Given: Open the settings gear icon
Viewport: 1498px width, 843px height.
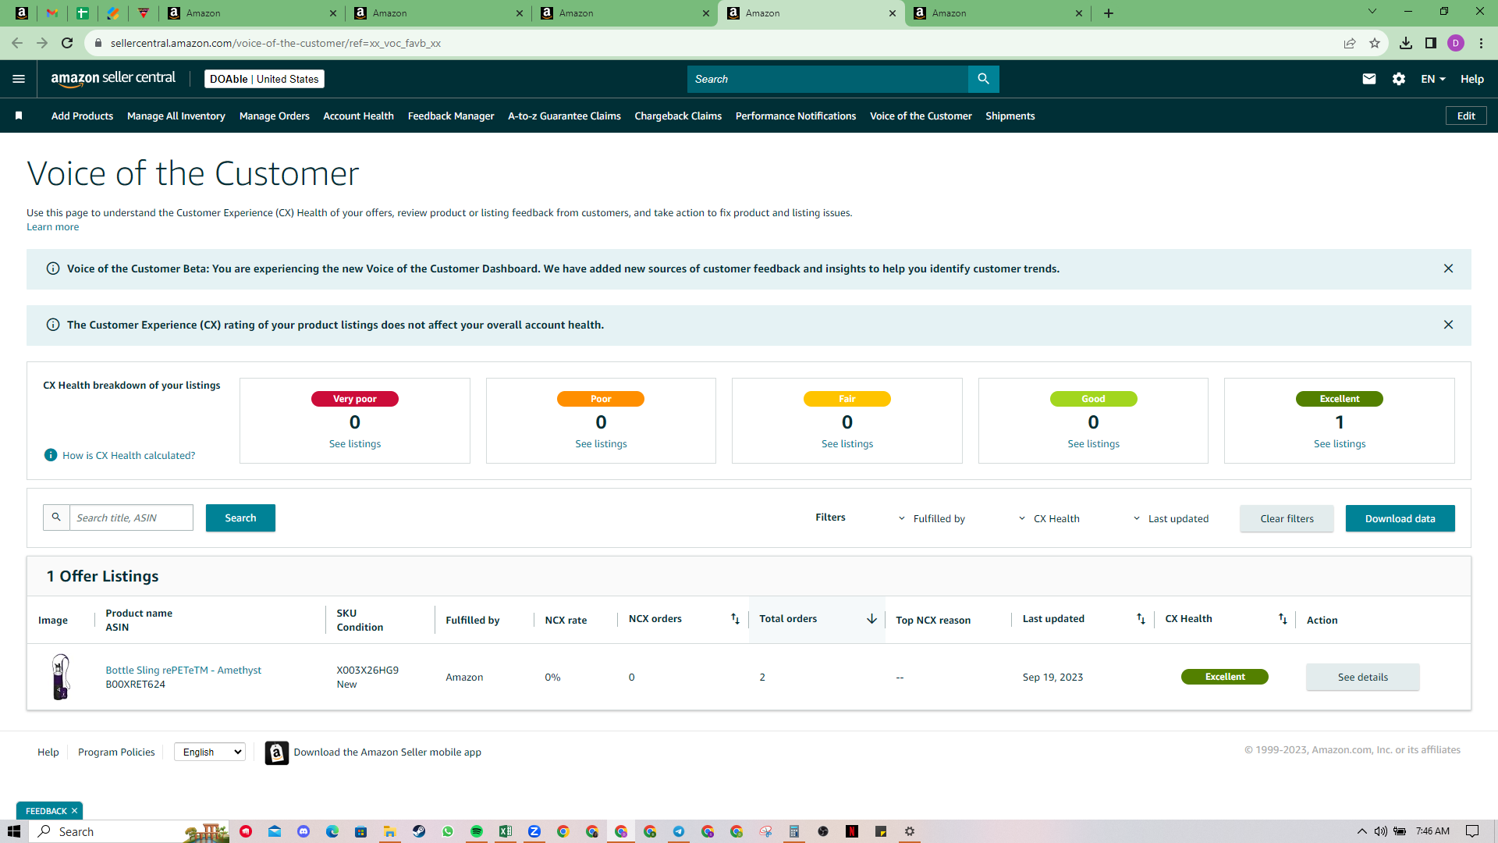Looking at the screenshot, I should [1399, 79].
